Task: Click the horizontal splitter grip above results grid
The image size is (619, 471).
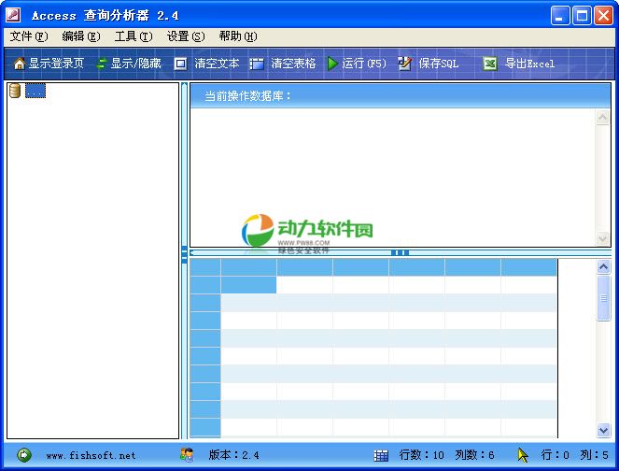Action: coord(400,252)
